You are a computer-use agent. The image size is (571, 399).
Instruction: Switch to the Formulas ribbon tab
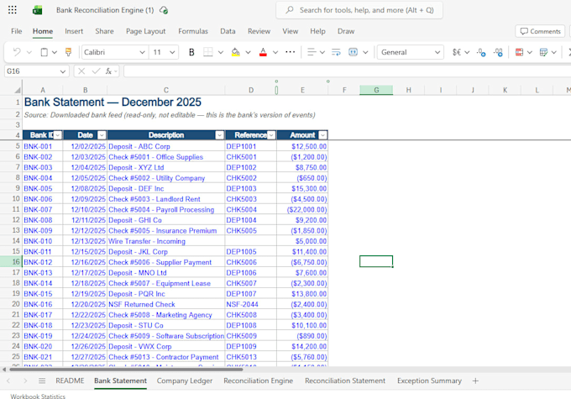193,31
